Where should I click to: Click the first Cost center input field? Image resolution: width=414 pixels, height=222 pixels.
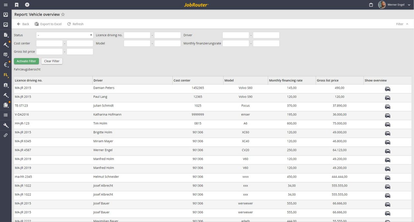pyautogui.click(x=49, y=43)
